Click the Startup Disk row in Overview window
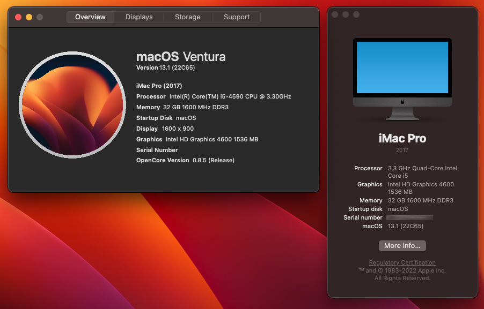The height and width of the screenshot is (309, 484). [166, 118]
